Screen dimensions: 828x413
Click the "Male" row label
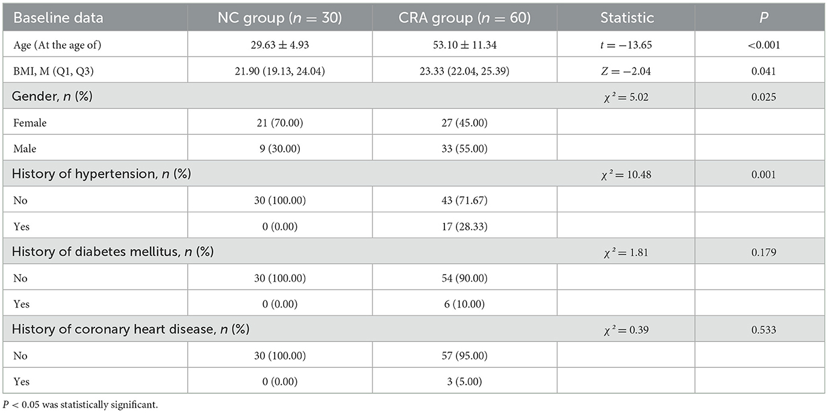coord(25,148)
